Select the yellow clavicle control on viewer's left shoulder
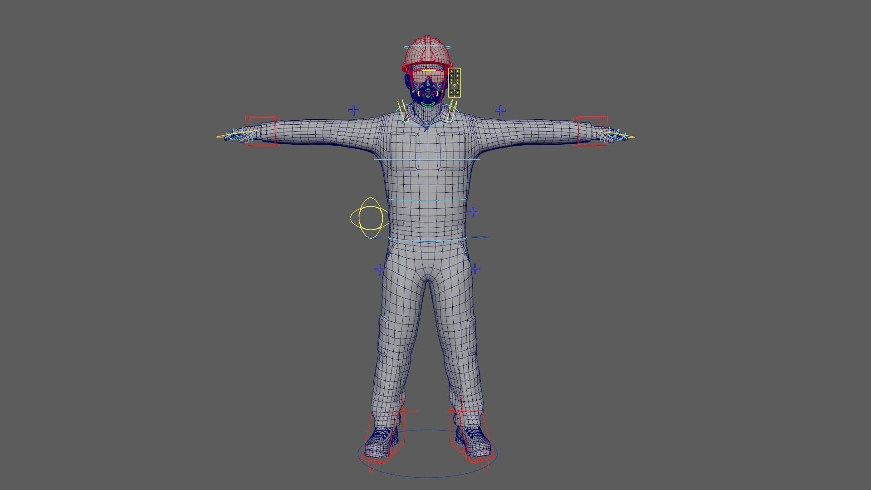The width and height of the screenshot is (871, 490). pos(403,112)
